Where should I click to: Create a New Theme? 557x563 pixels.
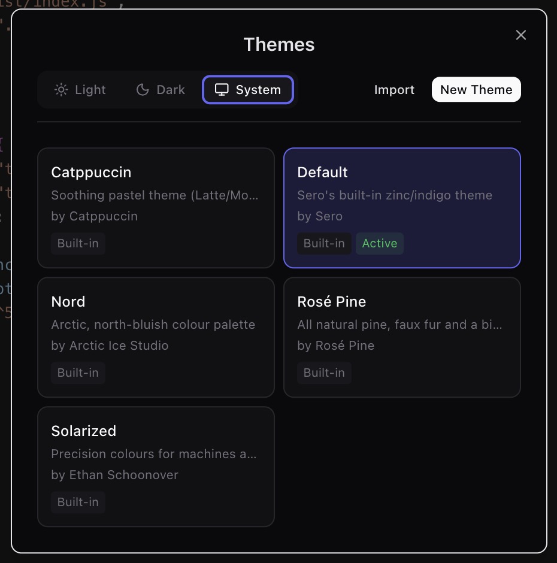pyautogui.click(x=476, y=89)
